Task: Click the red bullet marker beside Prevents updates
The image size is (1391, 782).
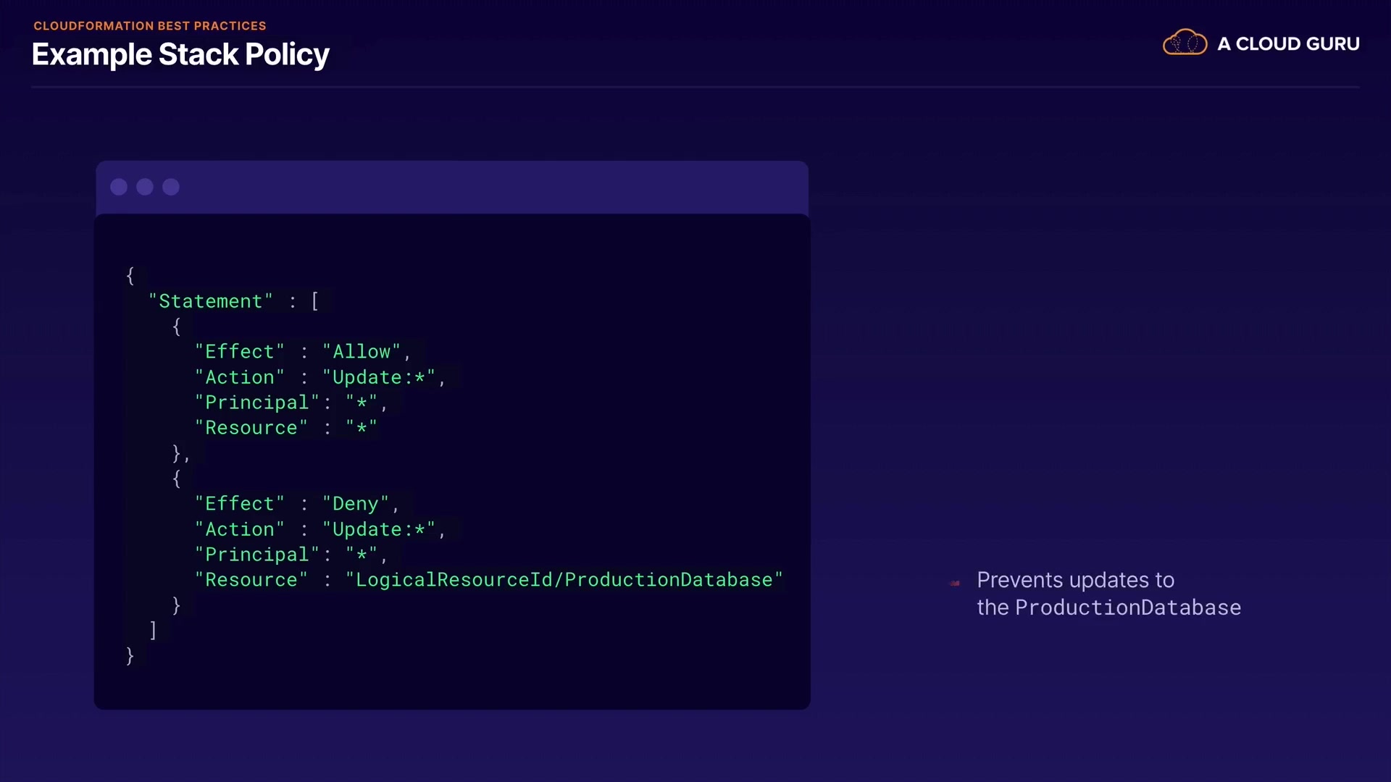Action: click(955, 583)
